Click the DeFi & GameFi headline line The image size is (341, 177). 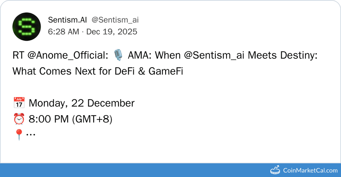click(98, 71)
